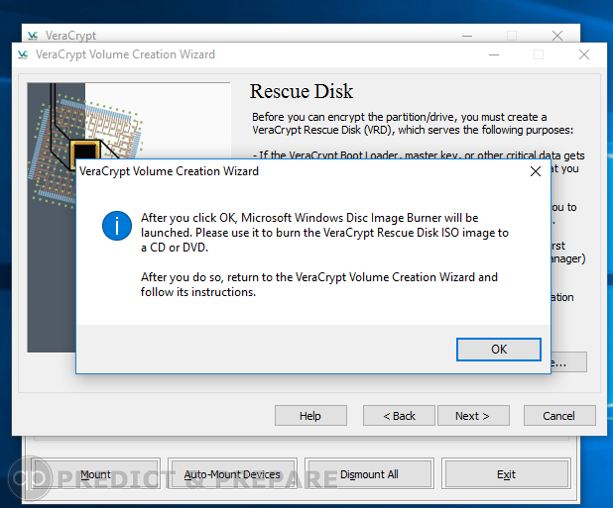
Task: Exit the VeraCrypt main window
Action: 506,474
